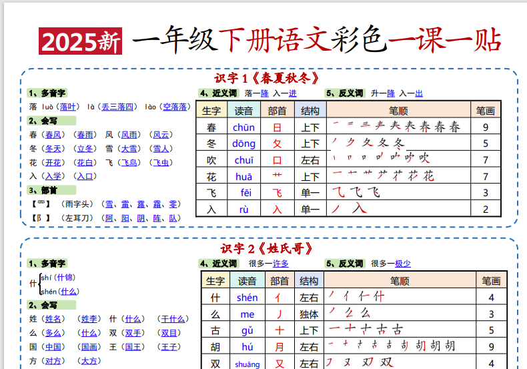
Task: Click the 许多 synonym link
Action: 281,264
